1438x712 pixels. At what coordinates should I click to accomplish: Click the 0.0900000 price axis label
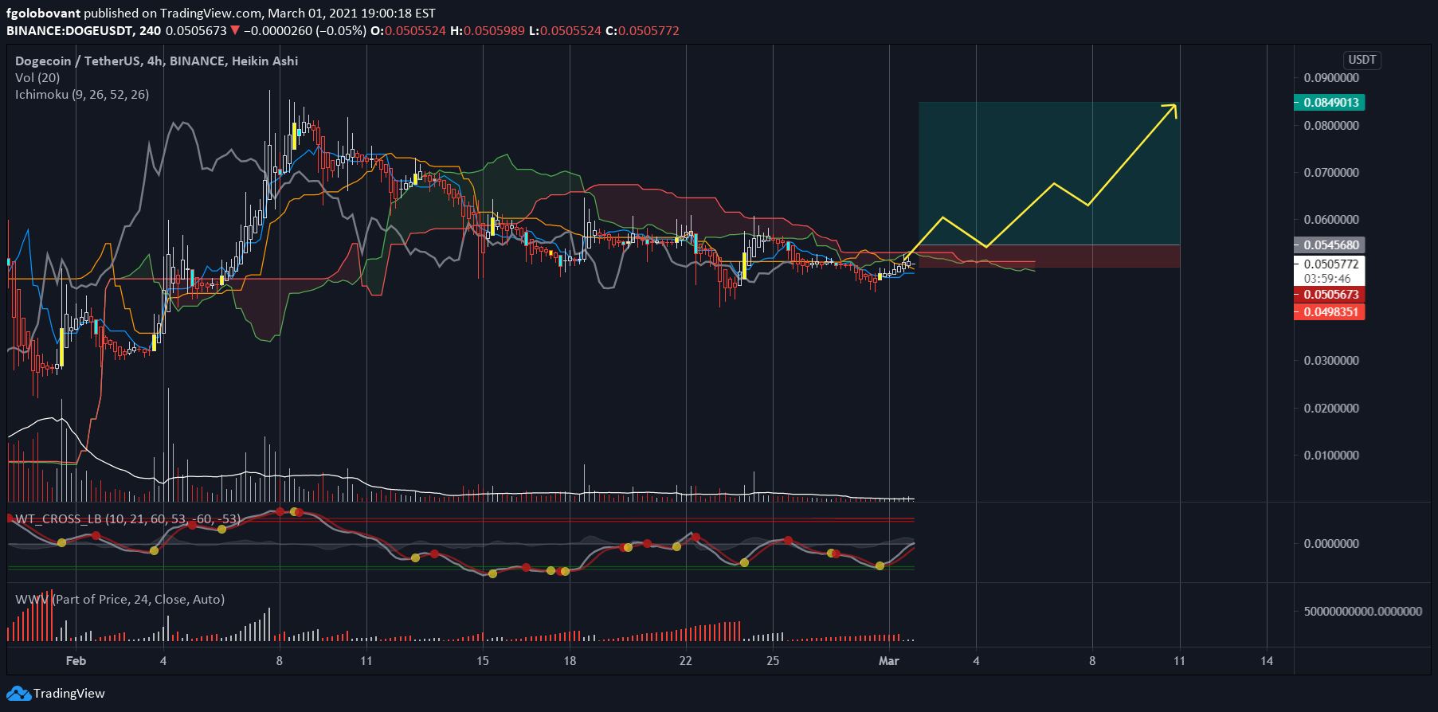[x=1331, y=78]
